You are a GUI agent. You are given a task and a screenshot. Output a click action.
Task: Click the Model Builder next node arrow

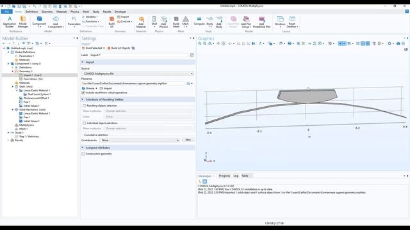pos(9,43)
